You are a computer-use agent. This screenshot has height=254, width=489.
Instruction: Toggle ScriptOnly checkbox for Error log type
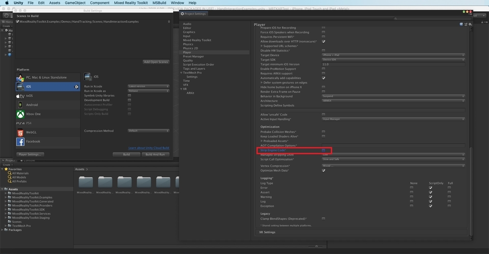click(430, 188)
